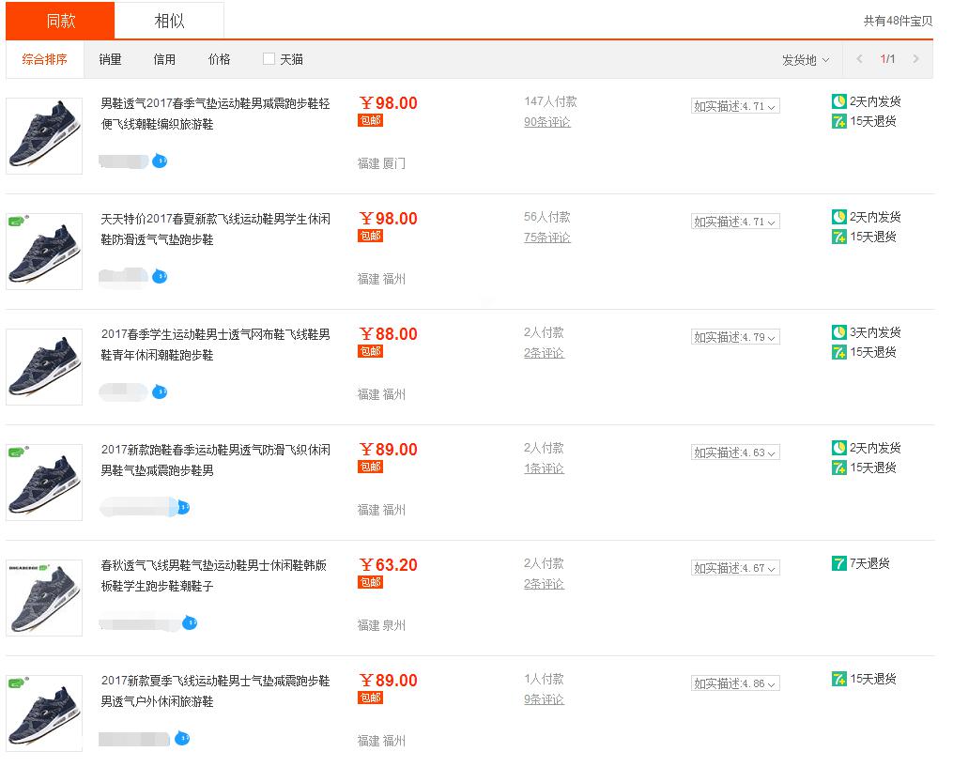Open the 75条评论 reviews link
Viewport: 953px width, 767px height.
(546, 238)
